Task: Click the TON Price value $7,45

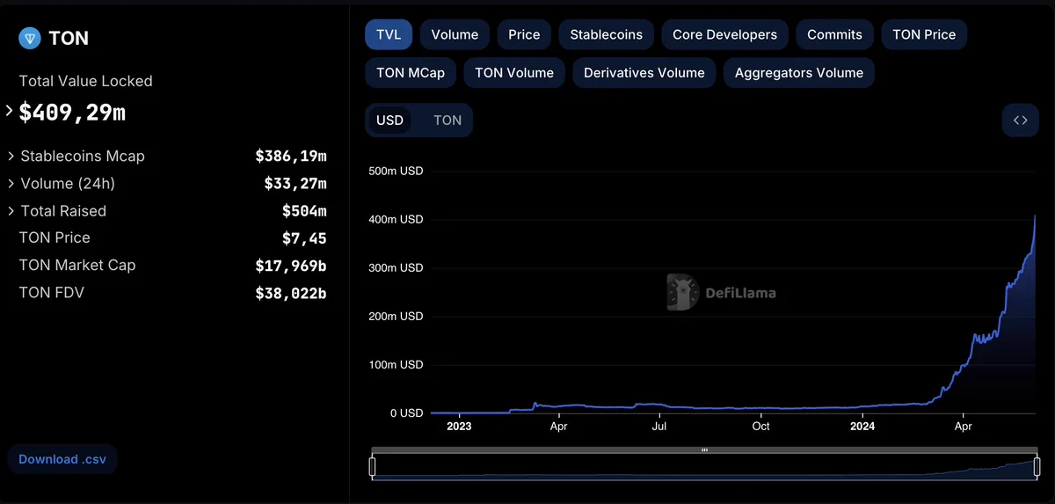Action: click(304, 238)
